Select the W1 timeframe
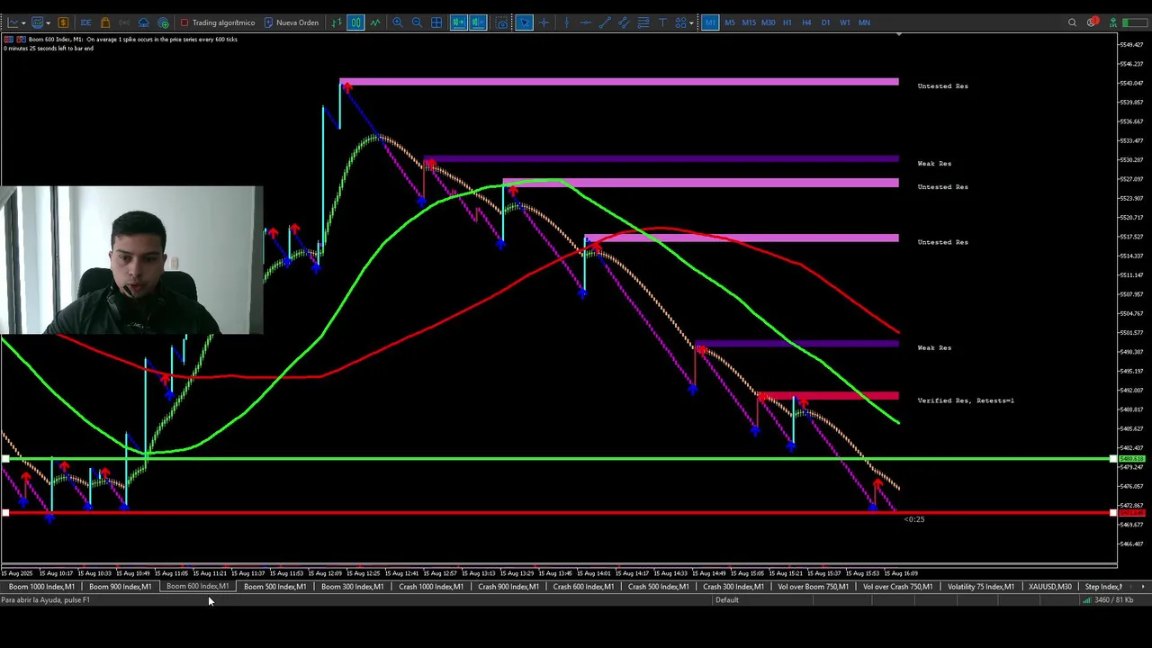The width and height of the screenshot is (1152, 648). coord(844,22)
